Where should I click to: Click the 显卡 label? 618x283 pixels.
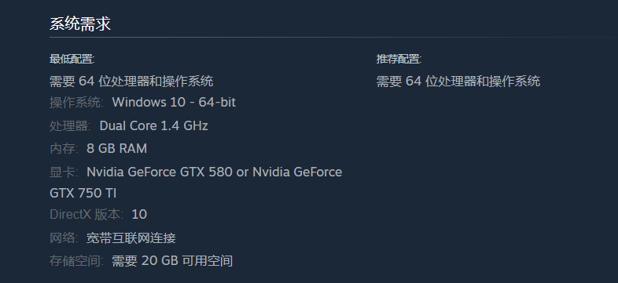(x=64, y=172)
